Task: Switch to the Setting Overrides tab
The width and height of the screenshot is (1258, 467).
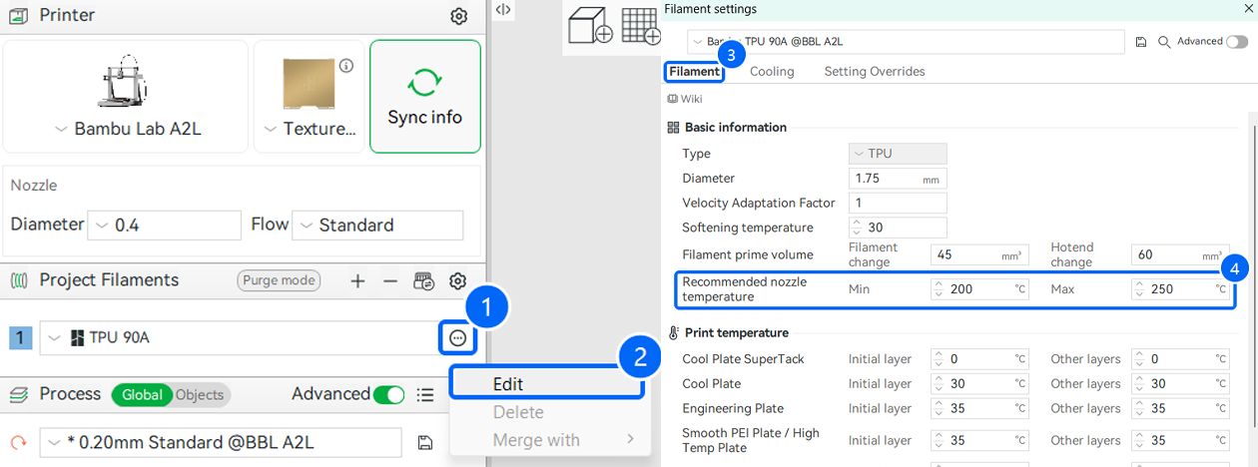Action: tap(875, 72)
